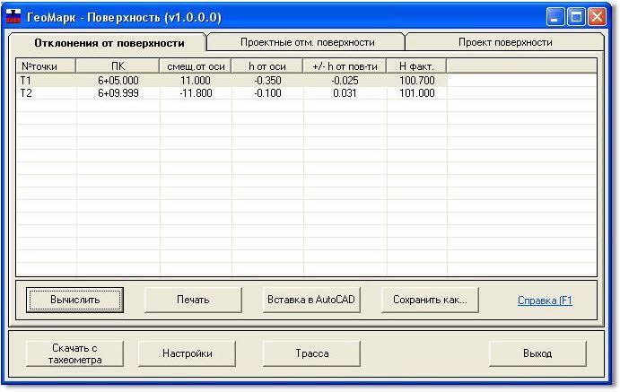Click Вставка в AutoCAD button

point(311,300)
